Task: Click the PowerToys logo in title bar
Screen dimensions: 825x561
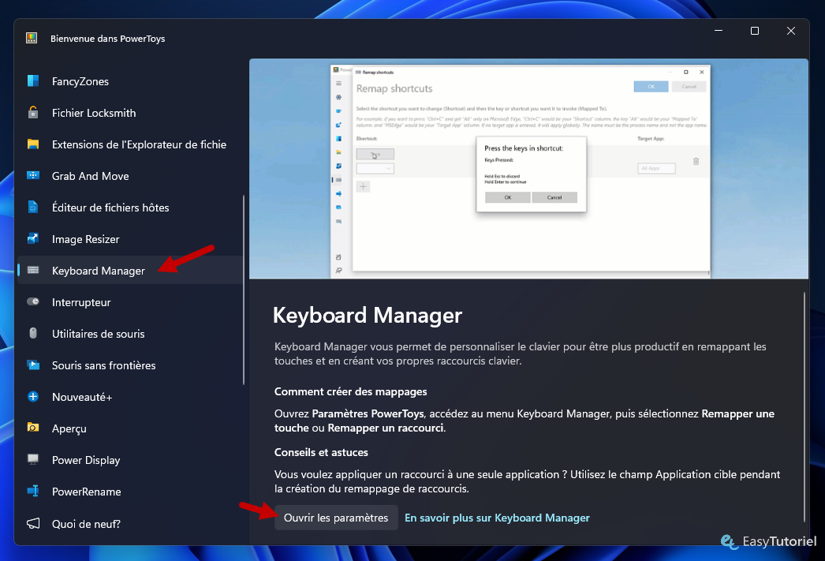Action: point(32,38)
